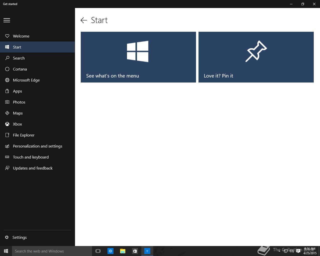320x256 pixels.
Task: Select Apps in the sidebar
Action: pyautogui.click(x=37, y=91)
